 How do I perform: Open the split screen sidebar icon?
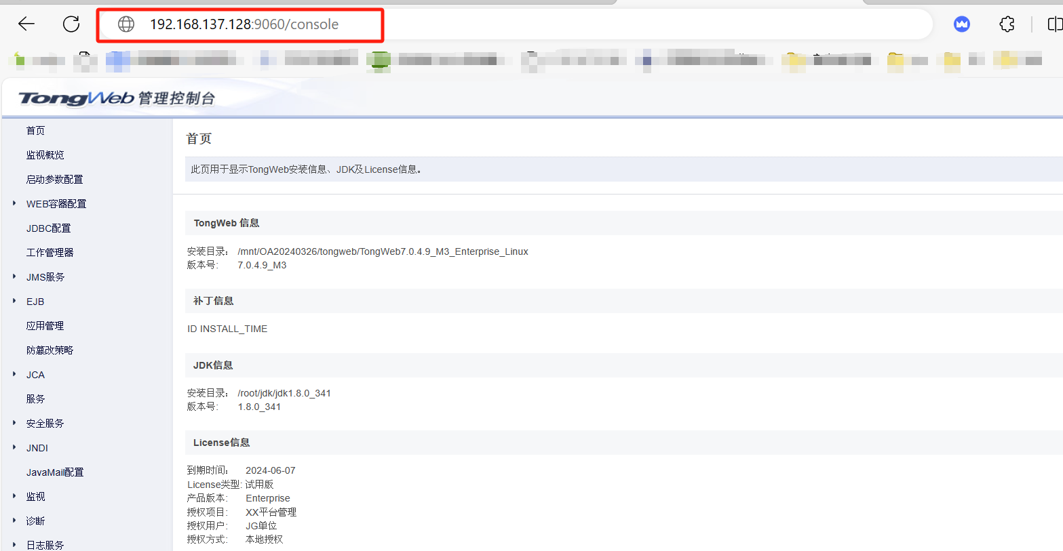(1055, 24)
